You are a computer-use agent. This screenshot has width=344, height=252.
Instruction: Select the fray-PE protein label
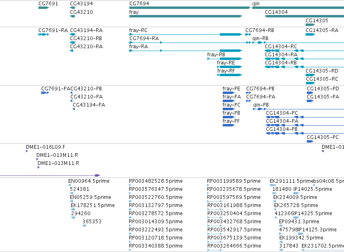tap(232, 89)
